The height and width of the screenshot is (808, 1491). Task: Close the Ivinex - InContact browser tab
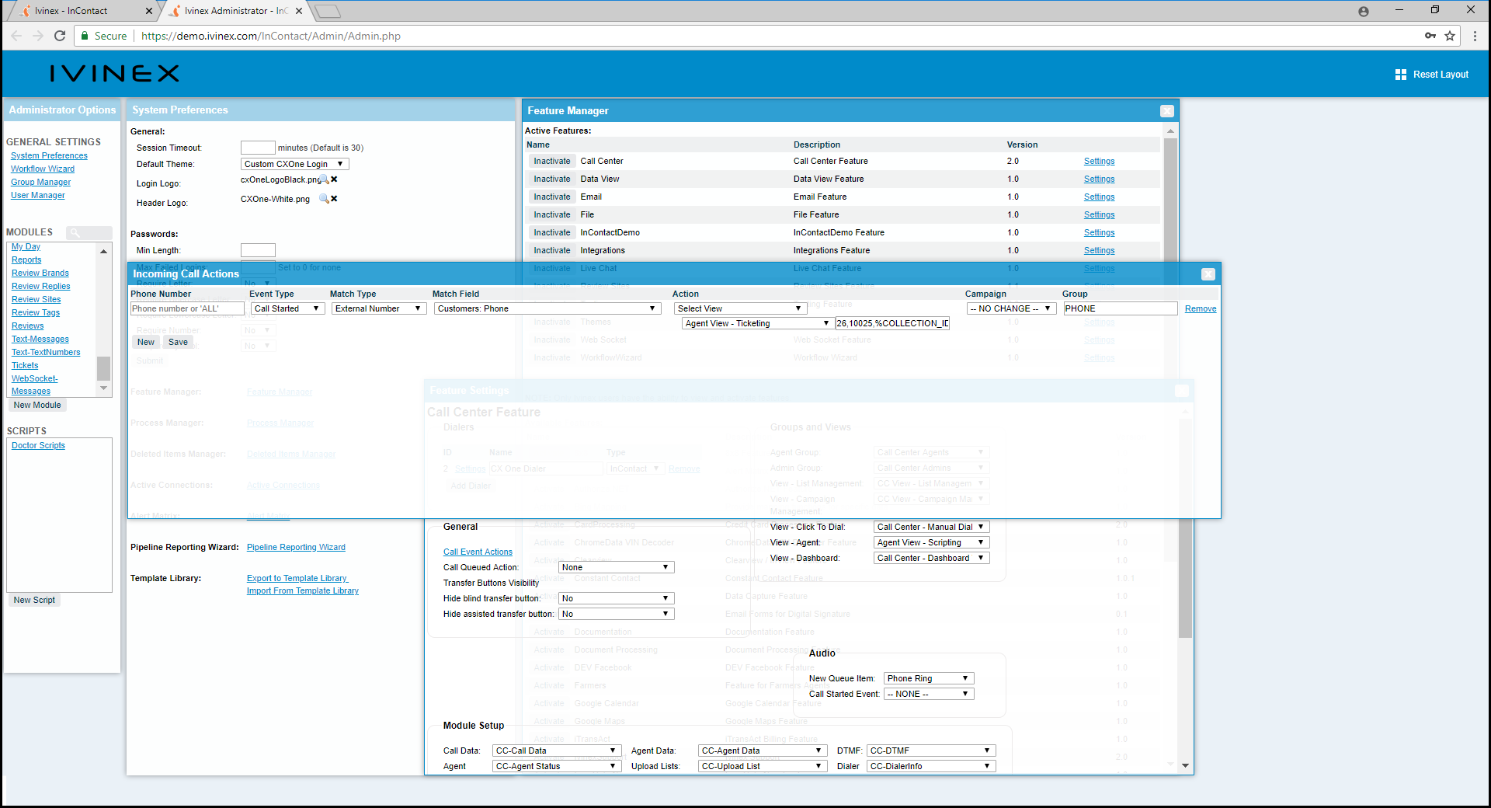point(149,11)
